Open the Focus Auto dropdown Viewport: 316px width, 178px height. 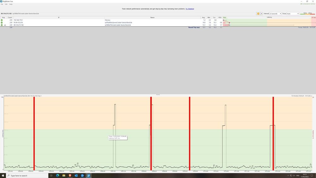(293, 14)
